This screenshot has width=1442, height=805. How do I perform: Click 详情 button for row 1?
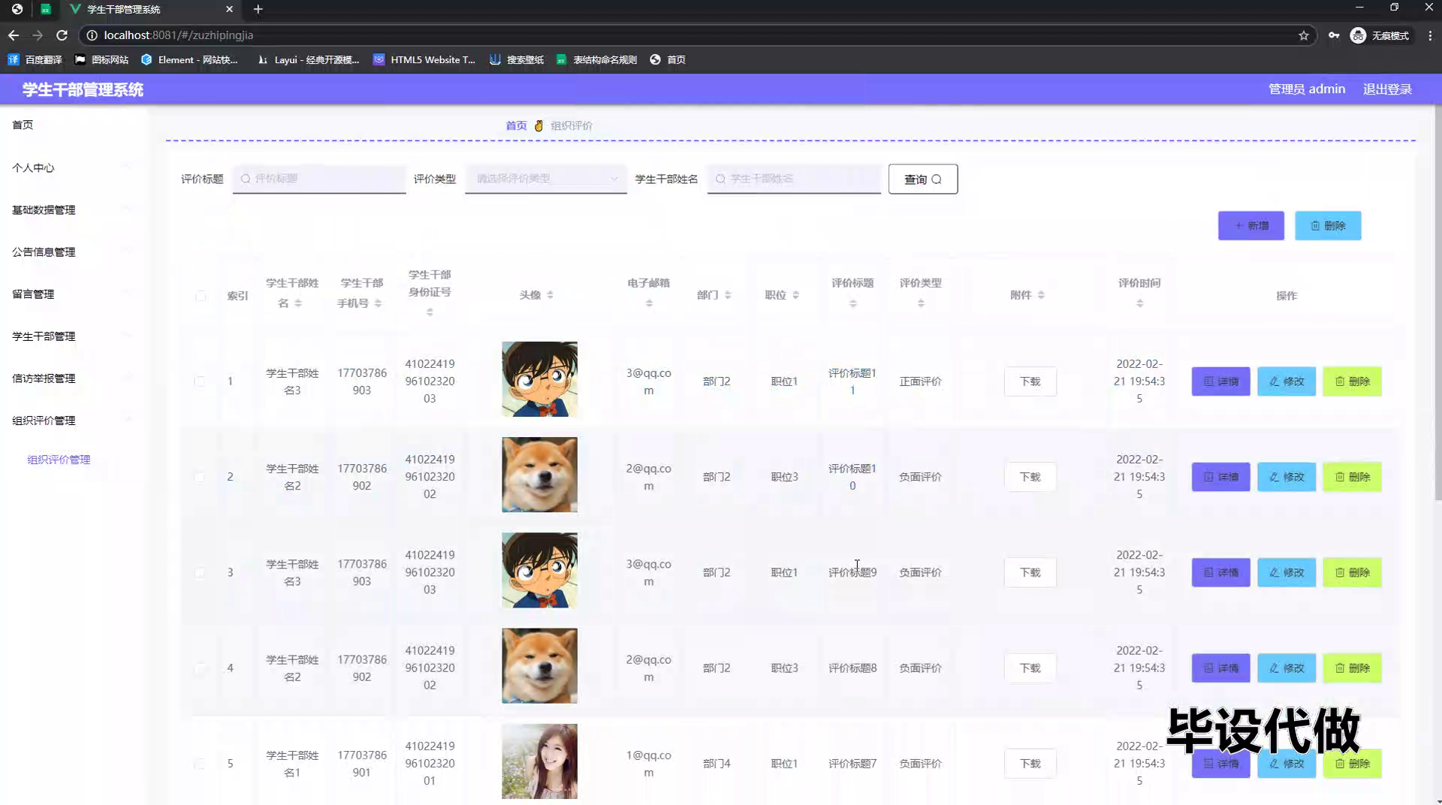pos(1220,381)
